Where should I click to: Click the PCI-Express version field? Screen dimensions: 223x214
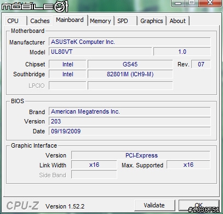141,155
